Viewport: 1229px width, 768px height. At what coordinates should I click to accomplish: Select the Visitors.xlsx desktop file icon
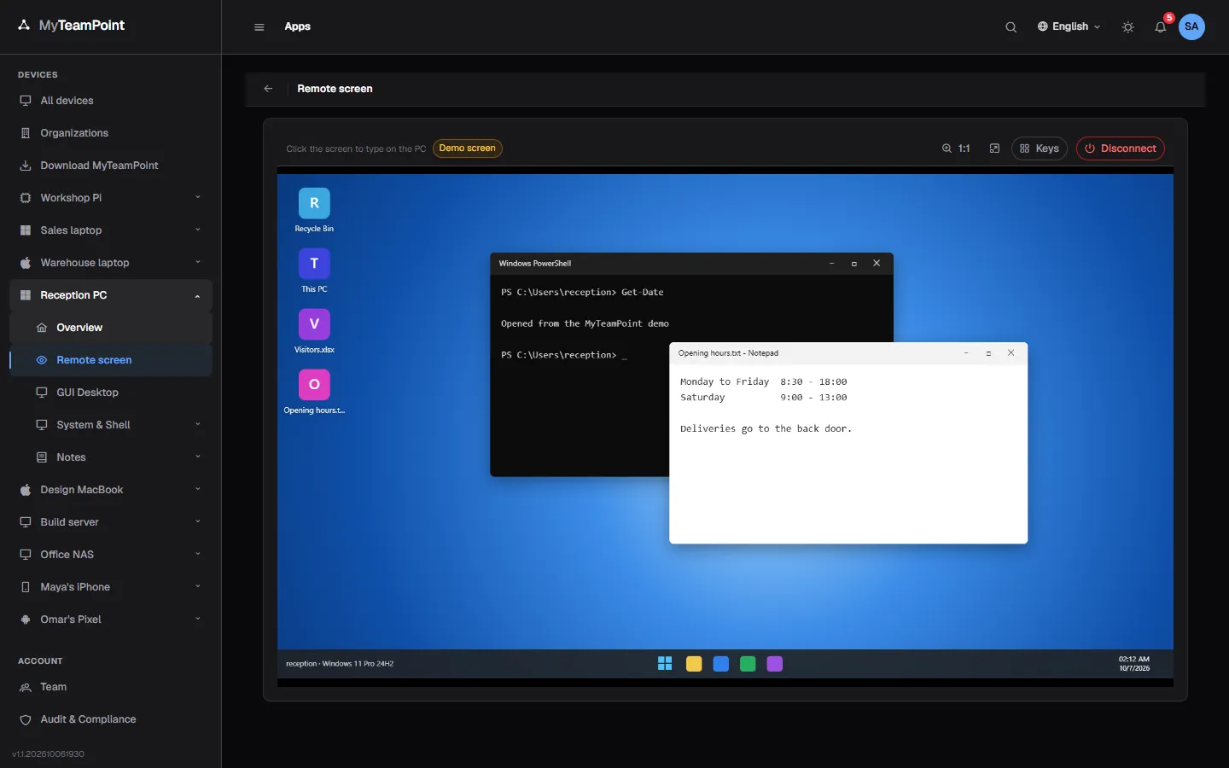pyautogui.click(x=314, y=331)
